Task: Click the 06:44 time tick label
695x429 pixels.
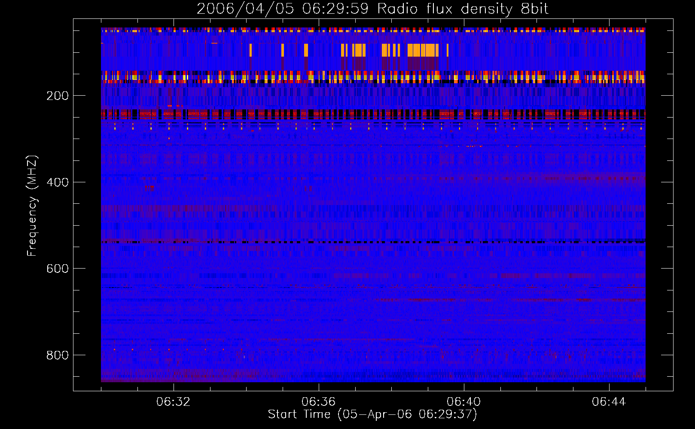Action: click(609, 402)
